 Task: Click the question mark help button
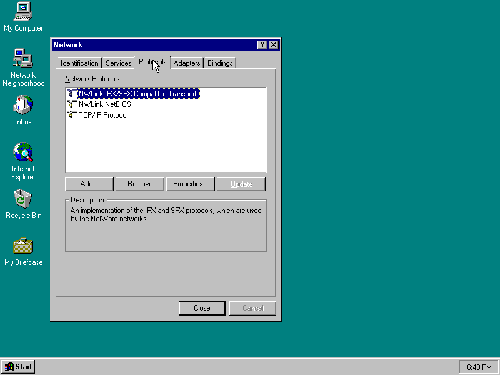tap(262, 45)
